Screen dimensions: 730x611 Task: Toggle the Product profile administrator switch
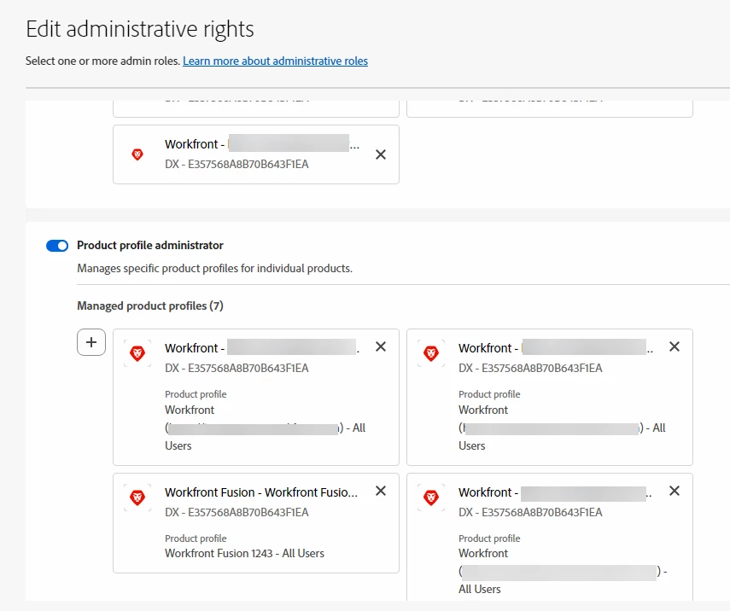pos(57,246)
